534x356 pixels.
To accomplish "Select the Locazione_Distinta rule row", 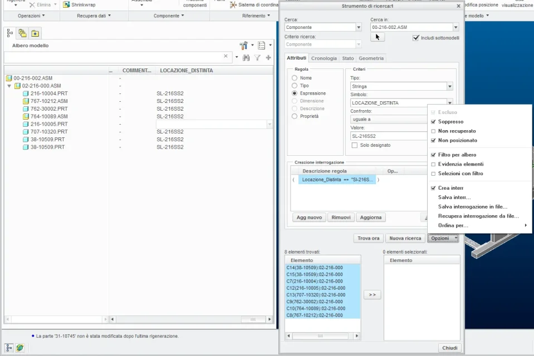I will point(337,180).
